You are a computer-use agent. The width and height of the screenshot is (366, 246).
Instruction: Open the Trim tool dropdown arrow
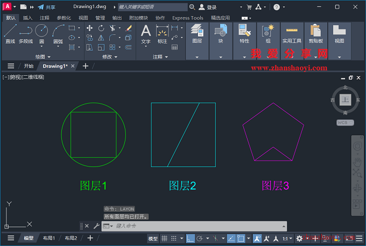pyautogui.click(x=119, y=28)
